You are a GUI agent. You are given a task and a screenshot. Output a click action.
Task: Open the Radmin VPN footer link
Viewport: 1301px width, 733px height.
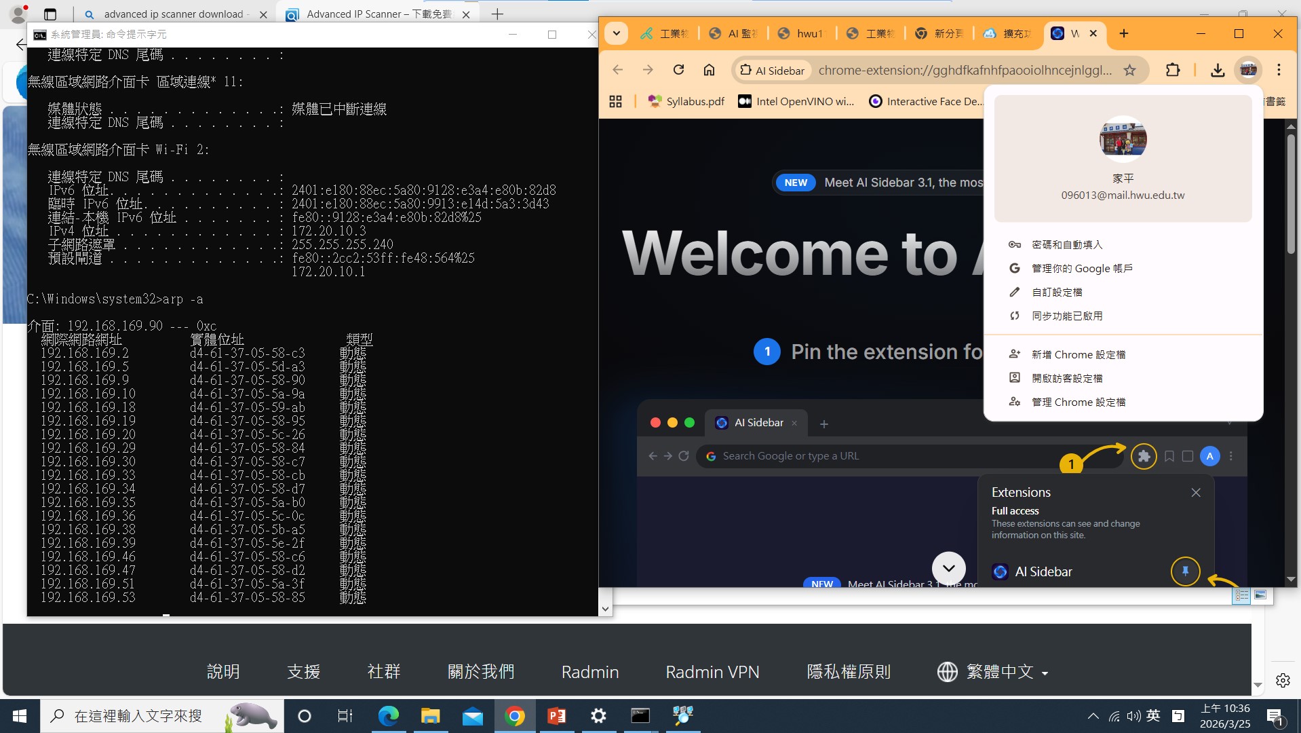pyautogui.click(x=712, y=672)
